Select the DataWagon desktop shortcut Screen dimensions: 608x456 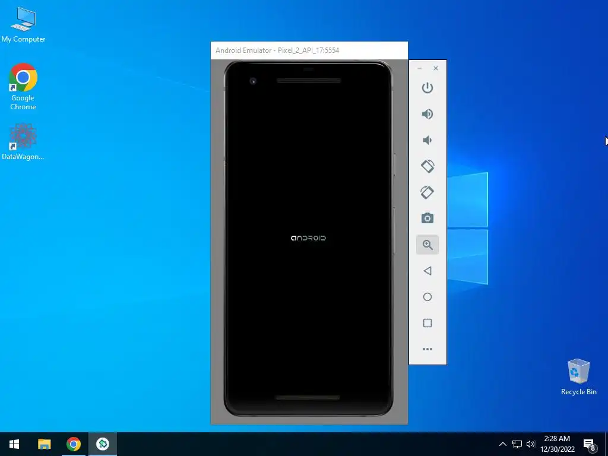(23, 141)
